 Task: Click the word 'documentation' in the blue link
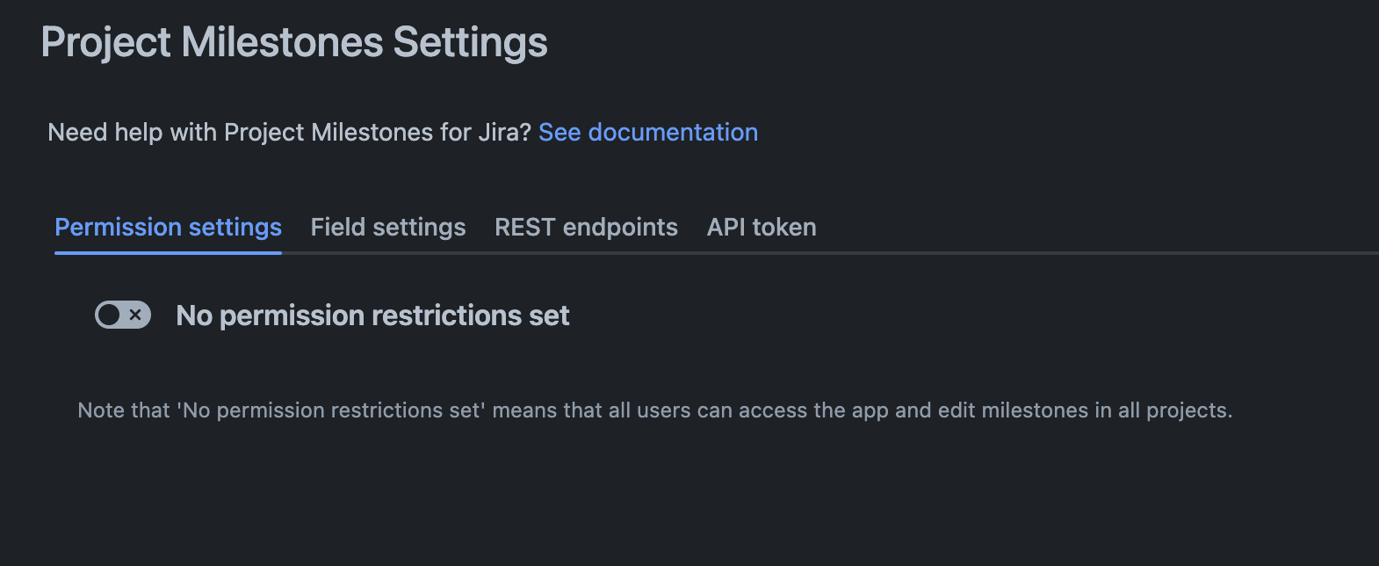click(x=673, y=132)
